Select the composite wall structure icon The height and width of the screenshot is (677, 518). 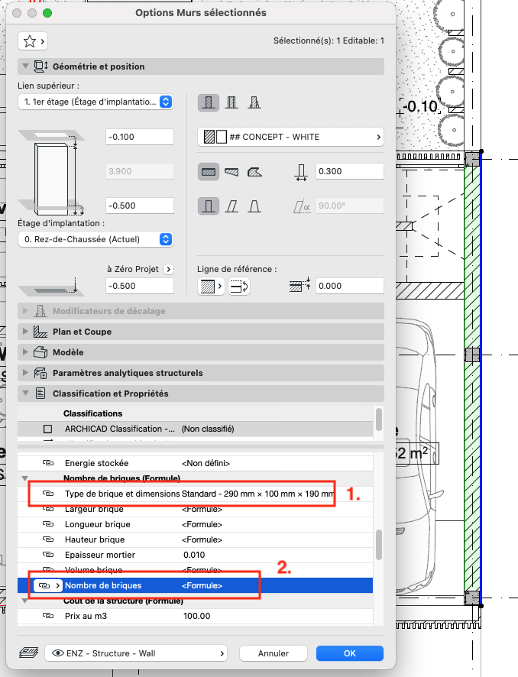[x=231, y=102]
